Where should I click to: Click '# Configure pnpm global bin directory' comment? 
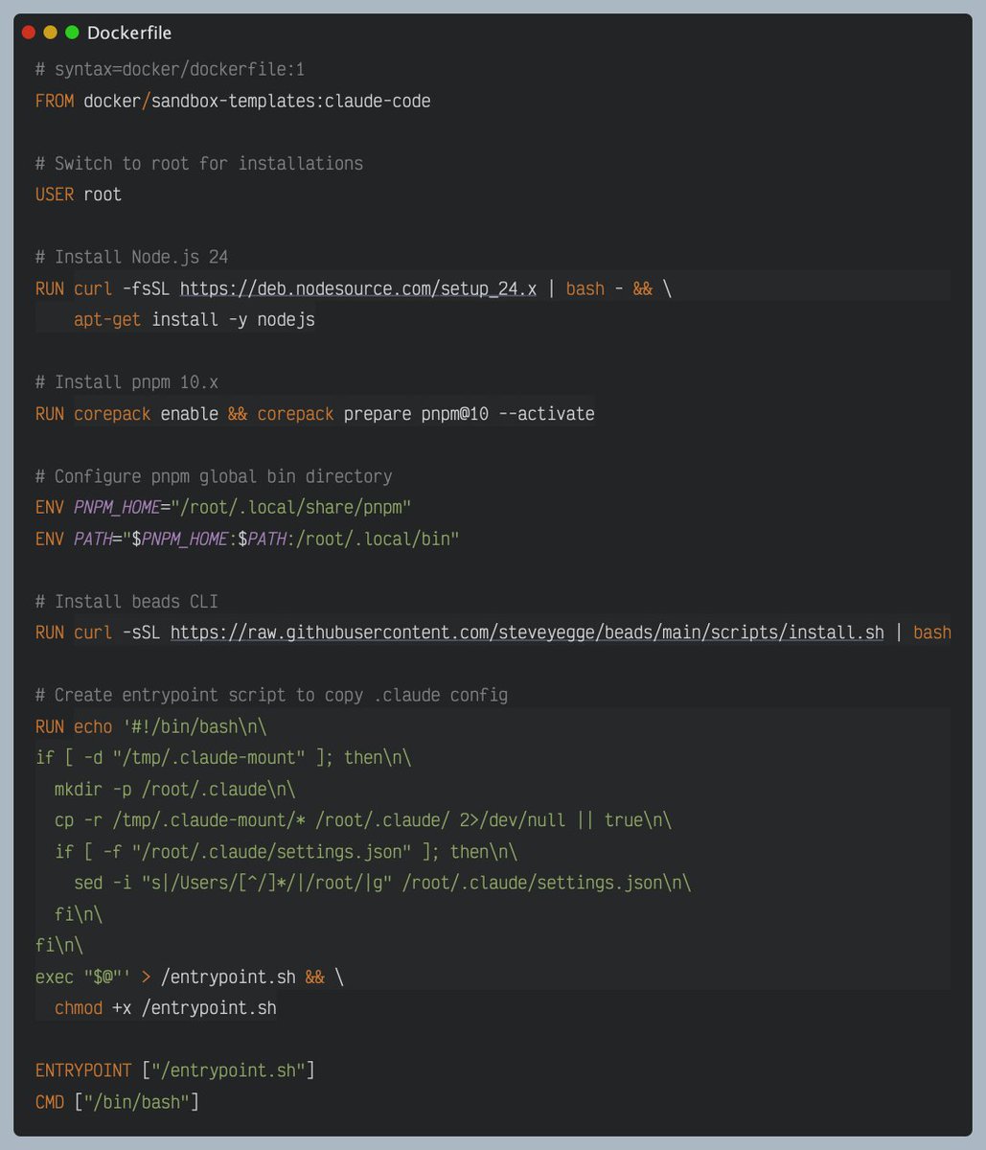(x=214, y=476)
